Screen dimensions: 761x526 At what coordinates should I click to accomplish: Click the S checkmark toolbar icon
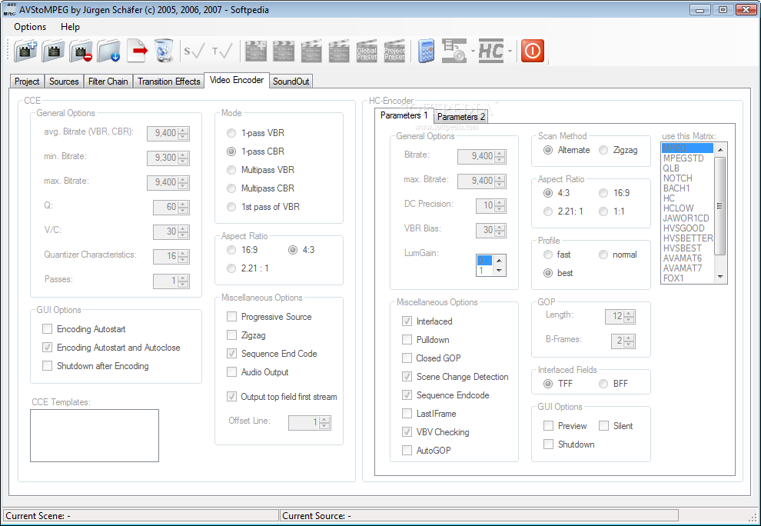click(x=194, y=51)
